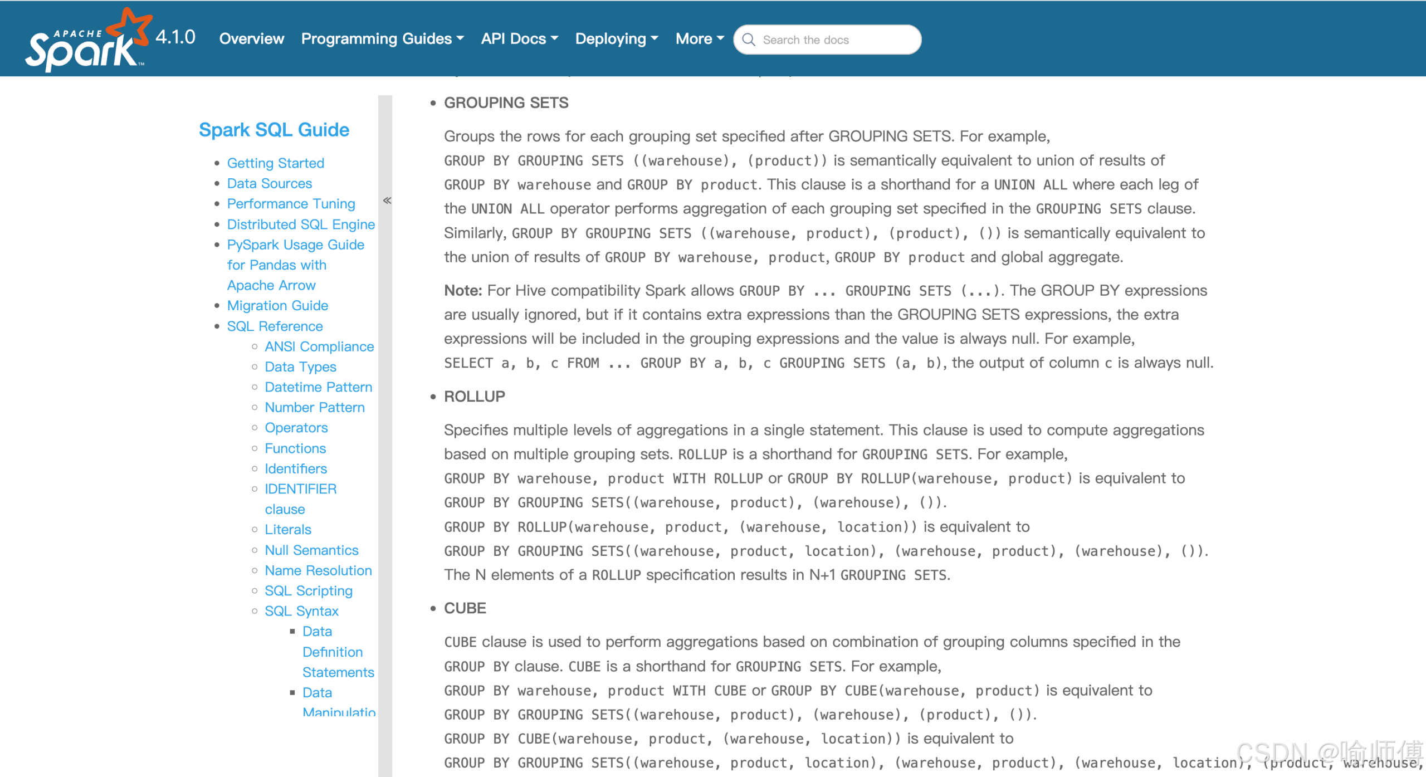Open Data Definition Statements link

pos(333,652)
